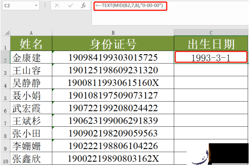The height and width of the screenshot is (167, 249).
Task: Select ID cell 19002219890803162X
Action: point(113,158)
